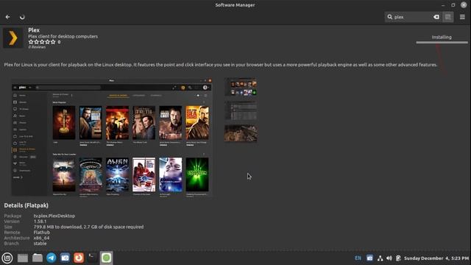Open the file manager from taskbar
The height and width of the screenshot is (265, 471).
(x=38, y=258)
